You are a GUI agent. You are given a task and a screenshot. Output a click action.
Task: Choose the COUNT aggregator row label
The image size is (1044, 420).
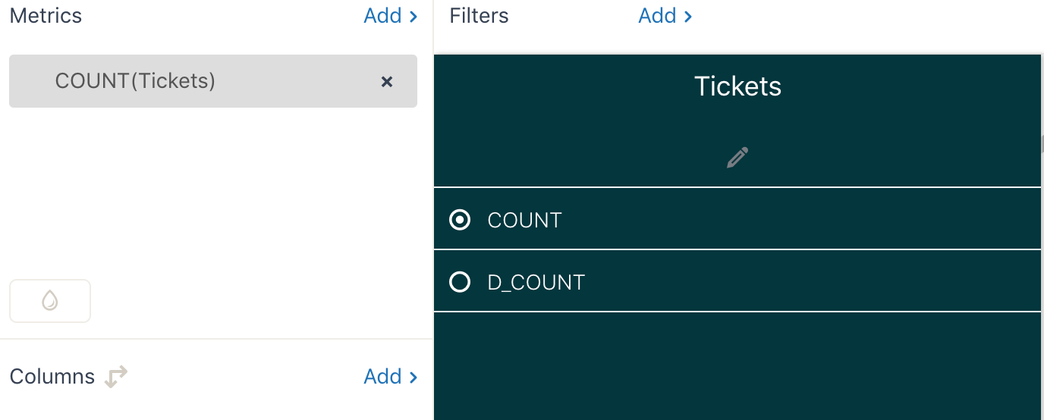pyautogui.click(x=524, y=220)
